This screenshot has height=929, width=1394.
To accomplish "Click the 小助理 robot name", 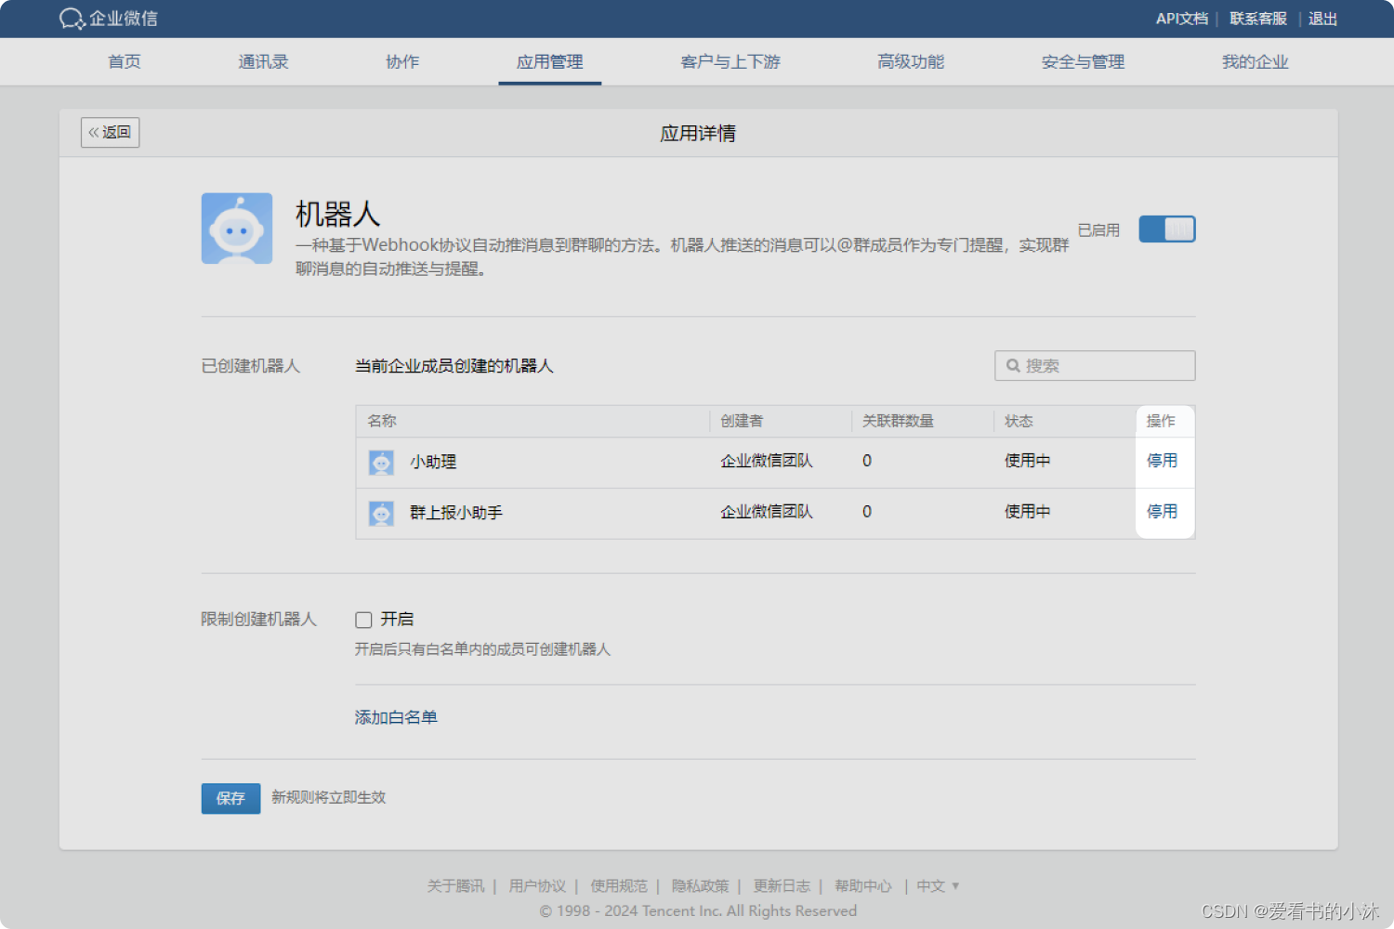I will pos(433,462).
